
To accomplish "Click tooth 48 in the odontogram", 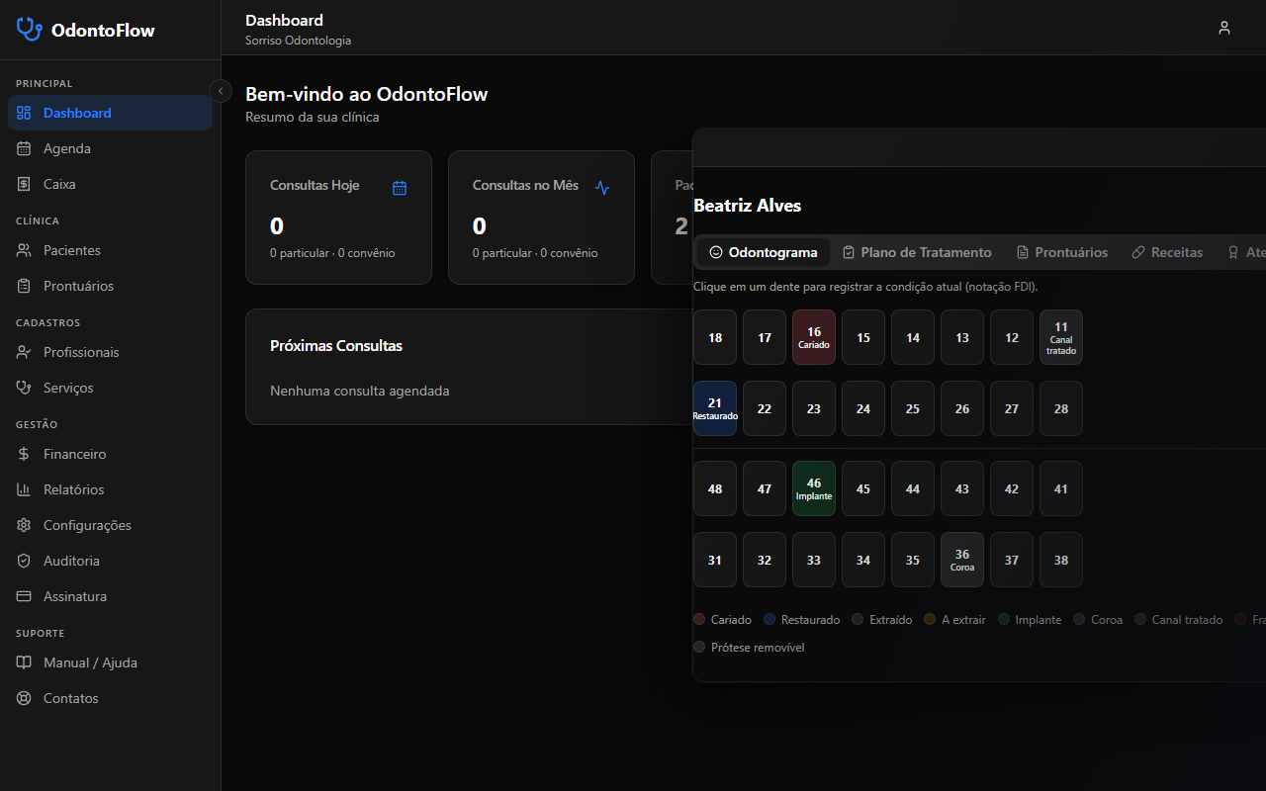I will pos(715,488).
